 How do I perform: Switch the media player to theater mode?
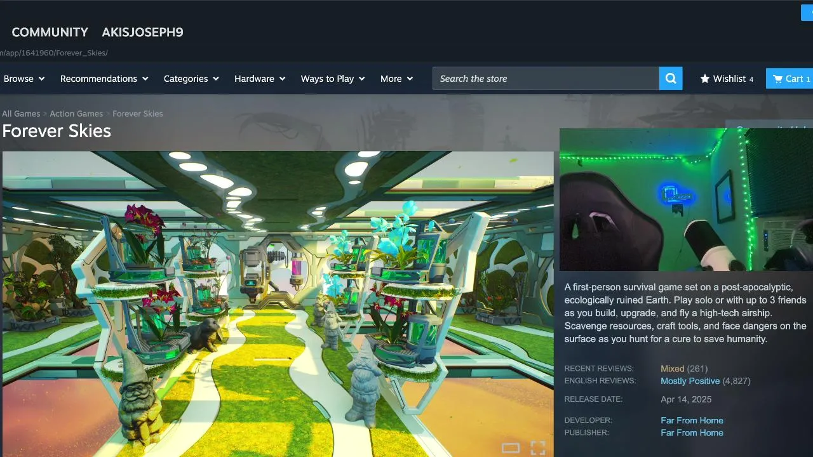(x=511, y=448)
